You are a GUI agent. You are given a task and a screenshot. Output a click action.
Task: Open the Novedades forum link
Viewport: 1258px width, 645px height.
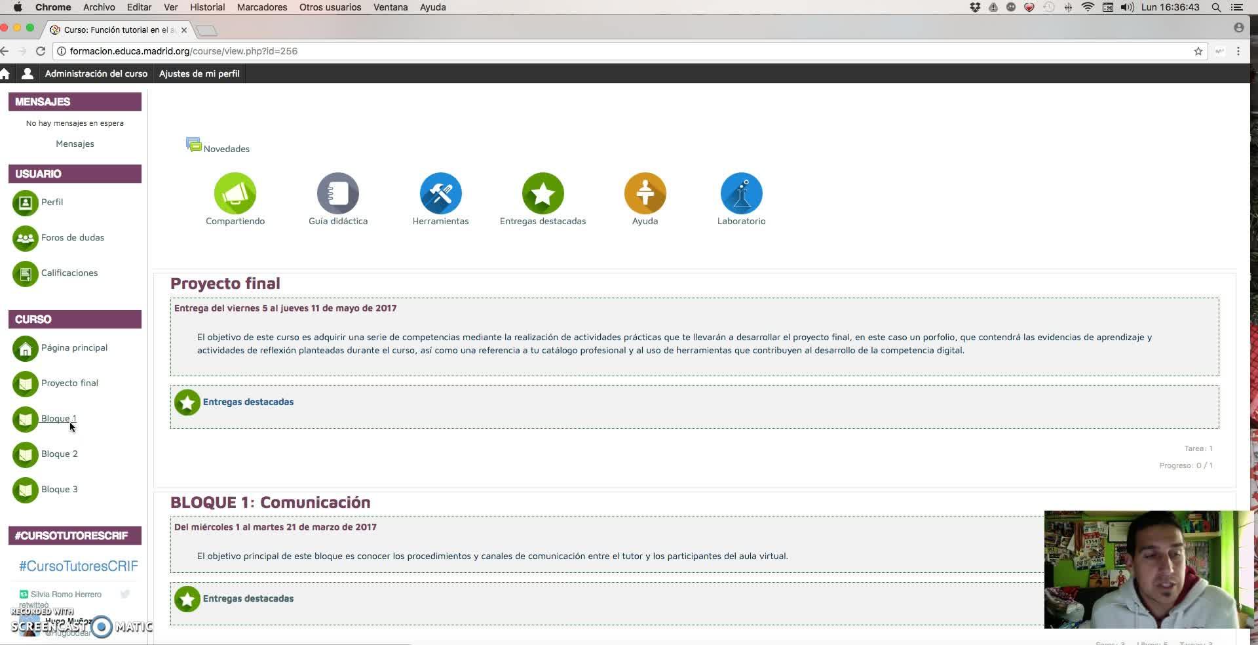point(227,149)
